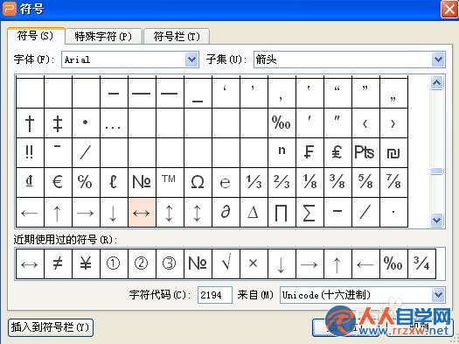Select the summation ∑ symbol

(309, 212)
